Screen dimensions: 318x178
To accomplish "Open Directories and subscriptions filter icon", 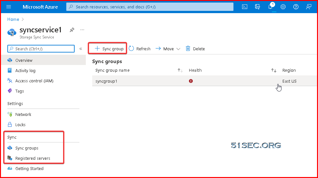I will (x=257, y=7).
